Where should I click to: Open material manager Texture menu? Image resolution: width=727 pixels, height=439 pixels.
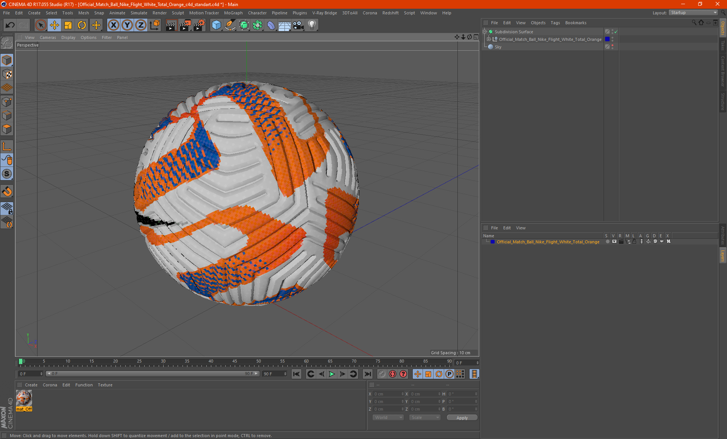coord(105,385)
